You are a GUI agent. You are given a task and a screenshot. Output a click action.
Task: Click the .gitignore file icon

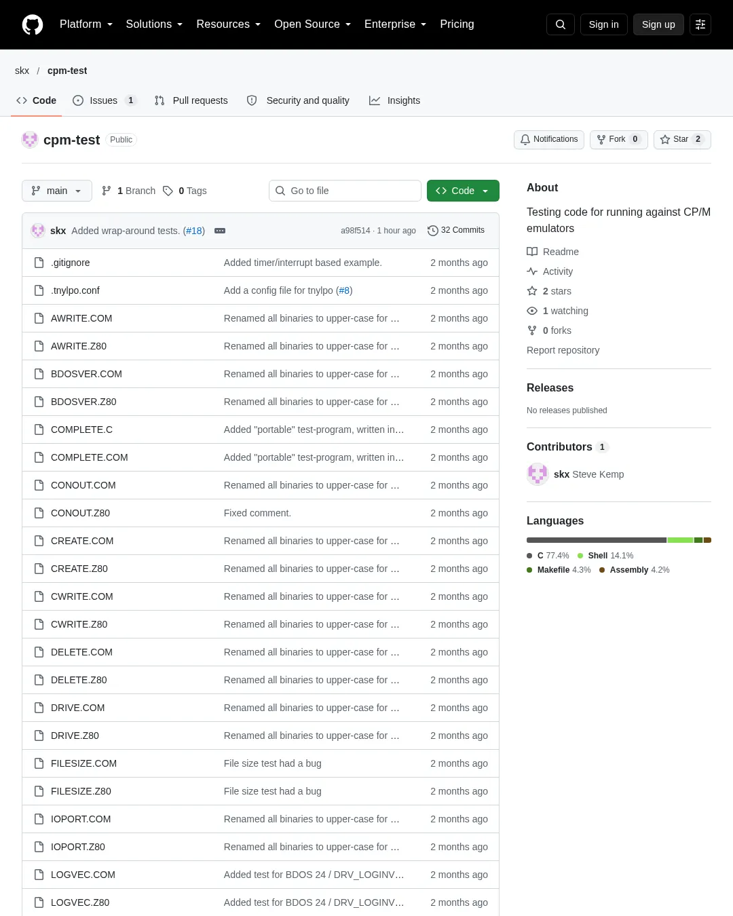point(39,263)
